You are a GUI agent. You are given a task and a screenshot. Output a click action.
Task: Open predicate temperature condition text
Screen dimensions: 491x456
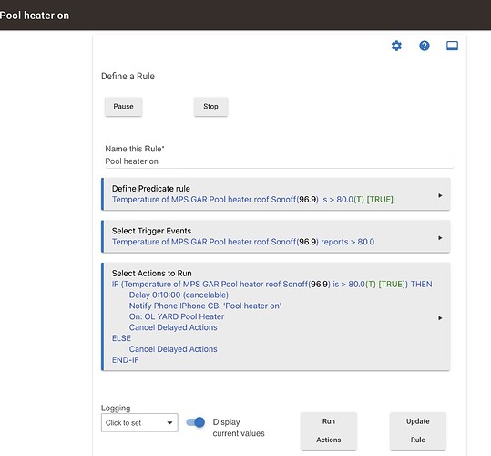(252, 200)
